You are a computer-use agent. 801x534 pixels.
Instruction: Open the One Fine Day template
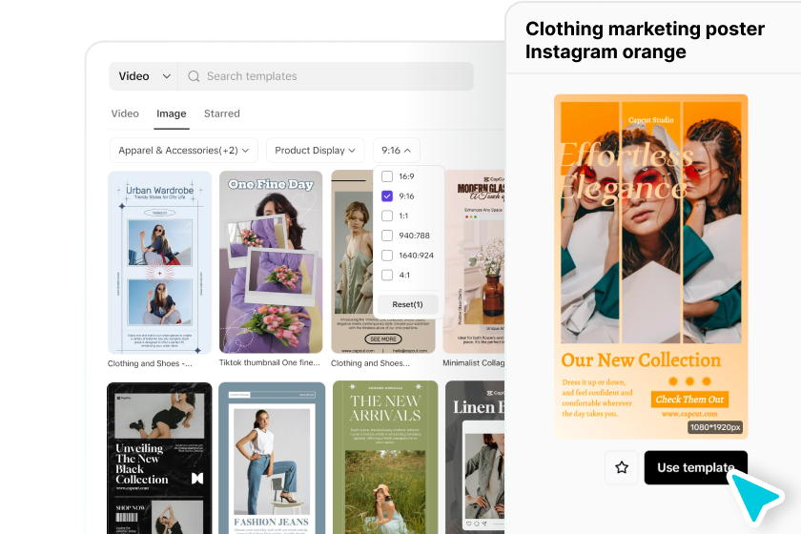pos(271,262)
